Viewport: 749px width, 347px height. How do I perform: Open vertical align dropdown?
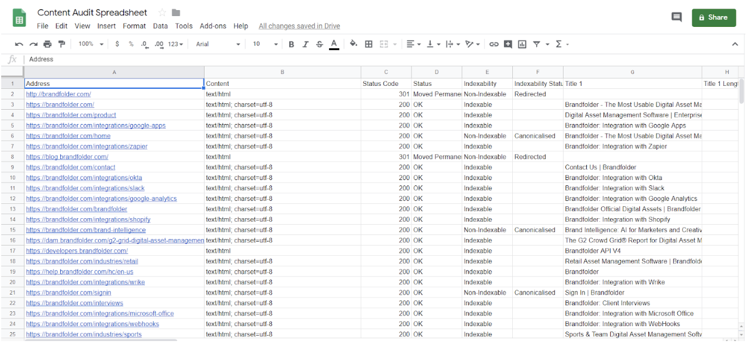click(434, 44)
